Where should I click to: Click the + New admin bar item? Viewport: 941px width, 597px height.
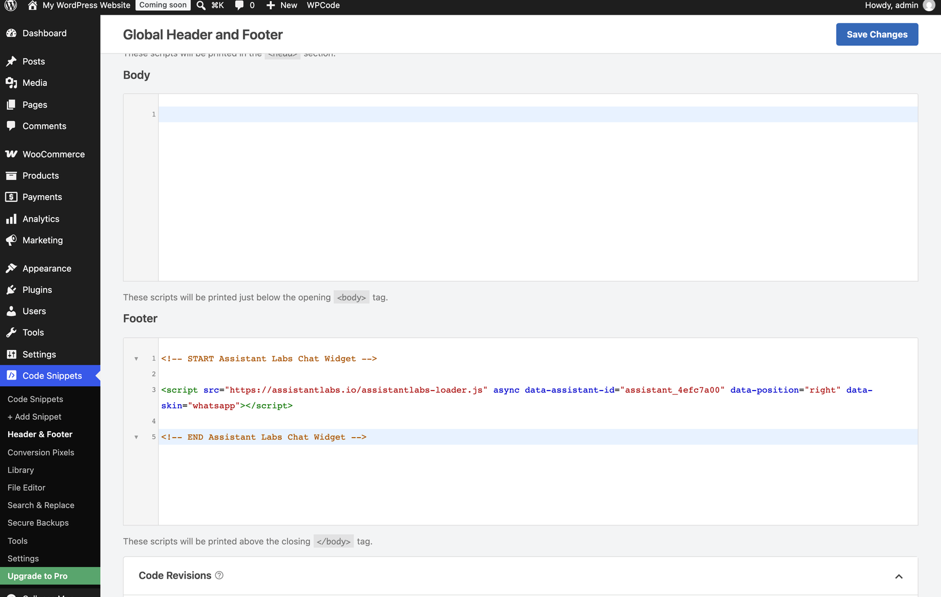pos(282,5)
